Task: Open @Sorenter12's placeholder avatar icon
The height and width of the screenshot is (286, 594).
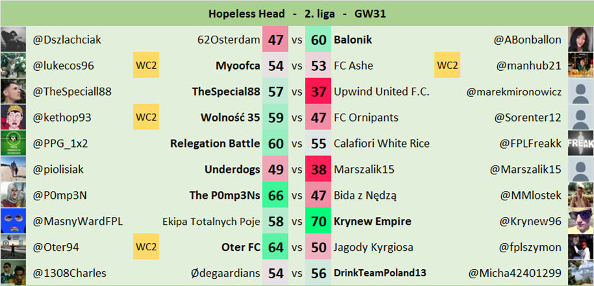Action: pyautogui.click(x=580, y=117)
